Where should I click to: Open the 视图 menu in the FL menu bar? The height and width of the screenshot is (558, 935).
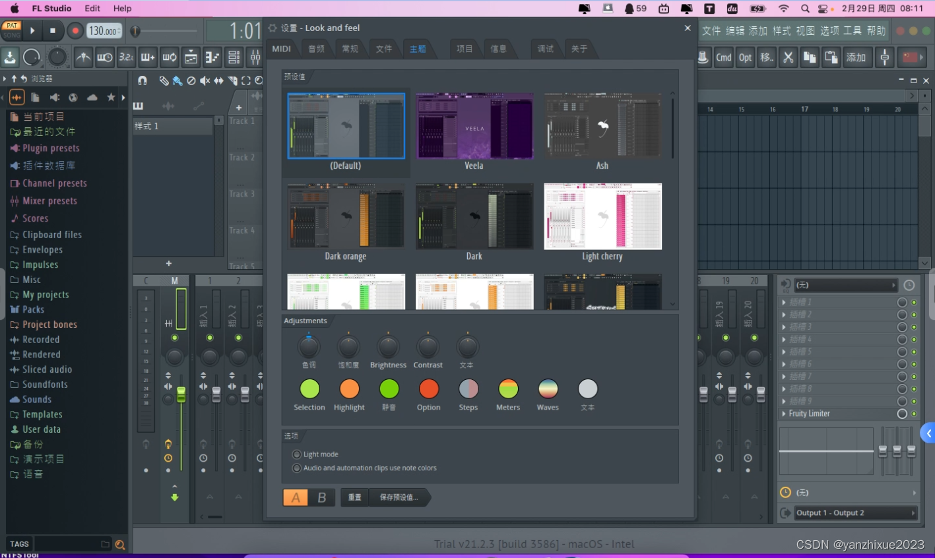point(806,31)
